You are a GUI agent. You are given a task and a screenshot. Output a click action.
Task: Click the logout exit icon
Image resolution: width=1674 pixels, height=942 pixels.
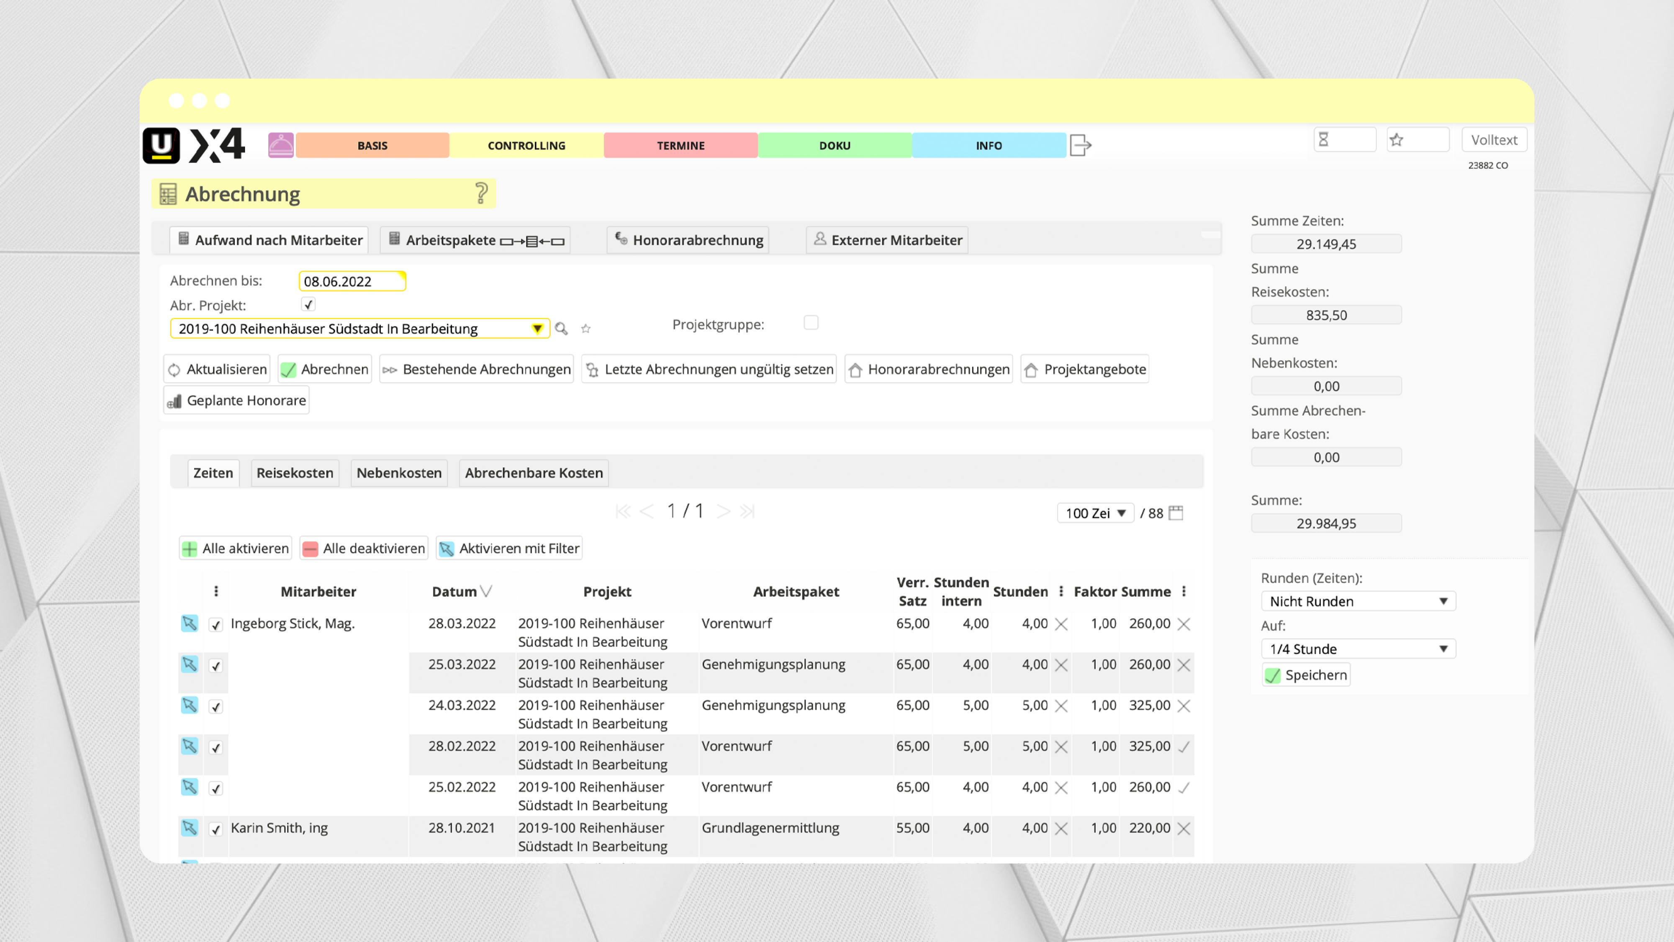tap(1079, 145)
